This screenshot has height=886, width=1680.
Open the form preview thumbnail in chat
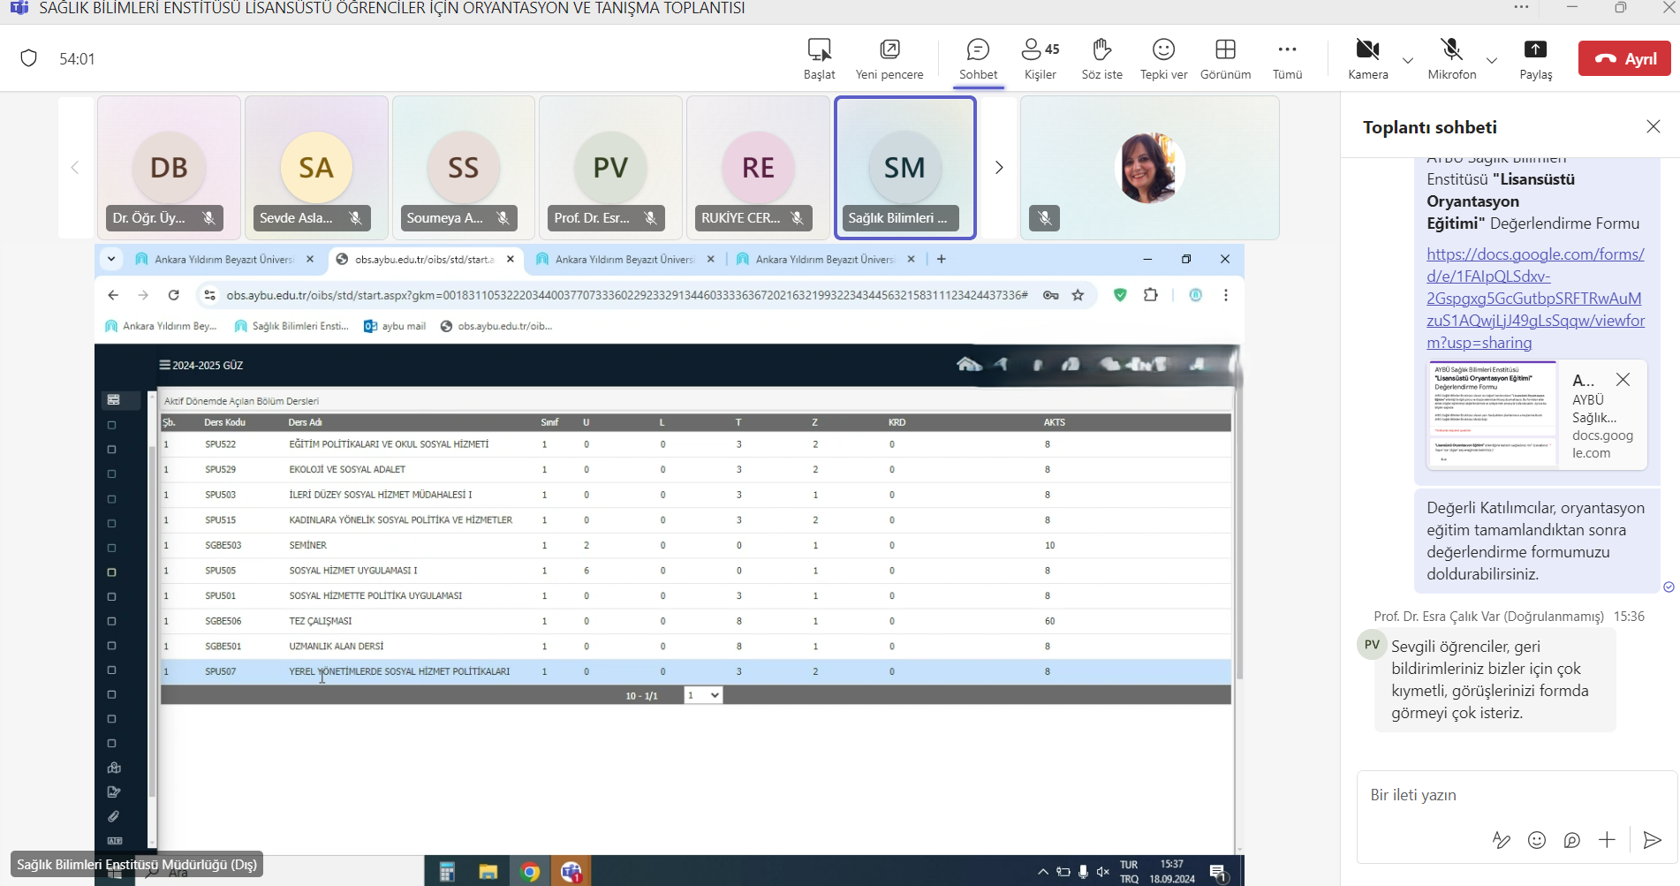point(1492,414)
